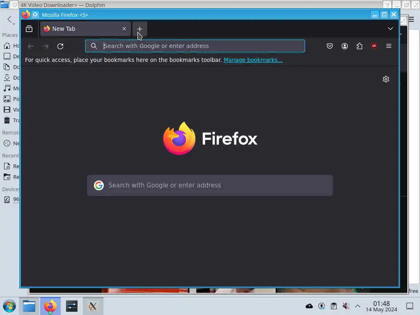Screen dimensions: 420x315
Task: Open the Firefox hamburger application menu
Action: (389, 46)
